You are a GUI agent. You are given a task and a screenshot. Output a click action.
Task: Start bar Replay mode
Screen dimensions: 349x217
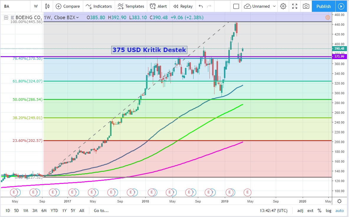click(x=183, y=6)
